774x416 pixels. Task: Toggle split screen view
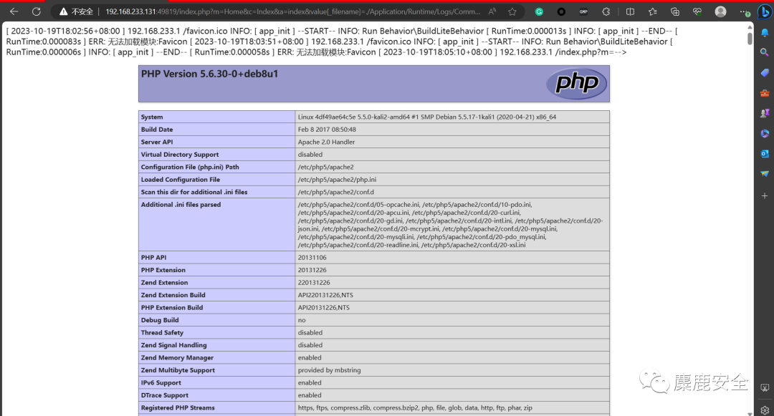[x=630, y=11]
